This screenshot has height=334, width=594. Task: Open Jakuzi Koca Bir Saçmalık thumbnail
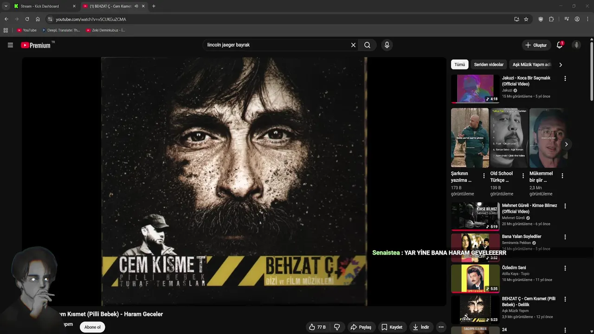pyautogui.click(x=475, y=89)
